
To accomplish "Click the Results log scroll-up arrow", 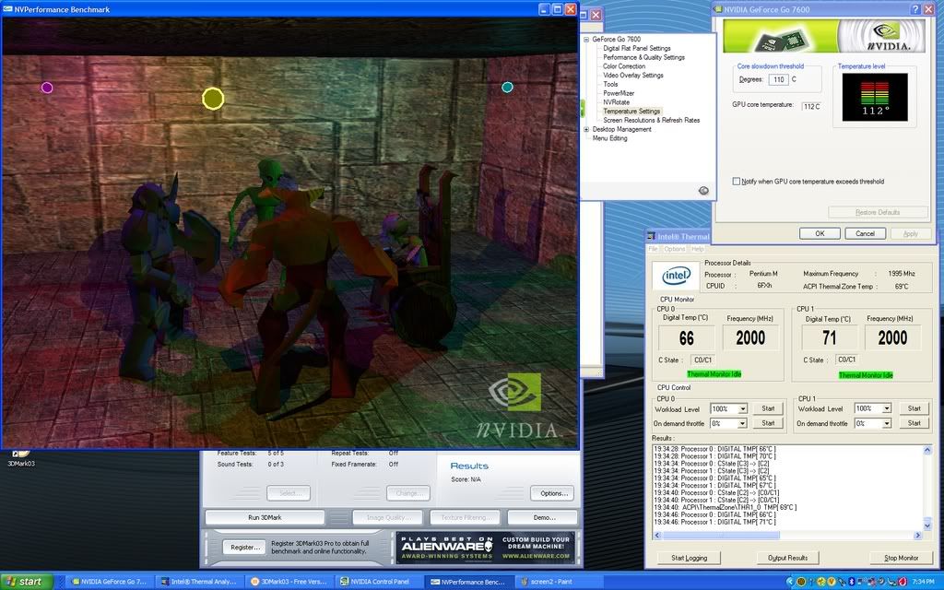I will click(927, 450).
